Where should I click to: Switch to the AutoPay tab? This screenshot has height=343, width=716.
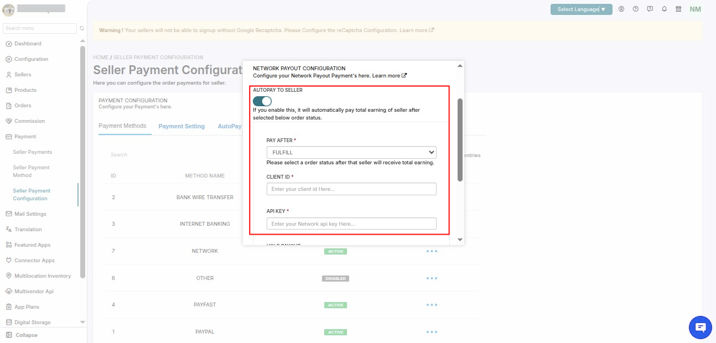230,127
